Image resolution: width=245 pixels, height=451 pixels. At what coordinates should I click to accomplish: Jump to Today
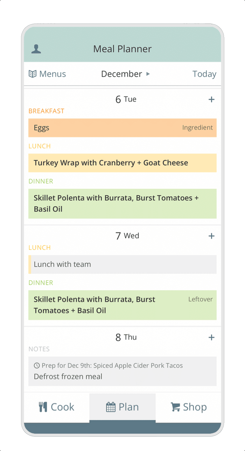click(x=204, y=74)
